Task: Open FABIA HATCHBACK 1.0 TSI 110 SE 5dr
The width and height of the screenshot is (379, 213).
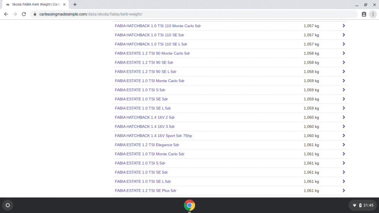Action: pos(149,35)
